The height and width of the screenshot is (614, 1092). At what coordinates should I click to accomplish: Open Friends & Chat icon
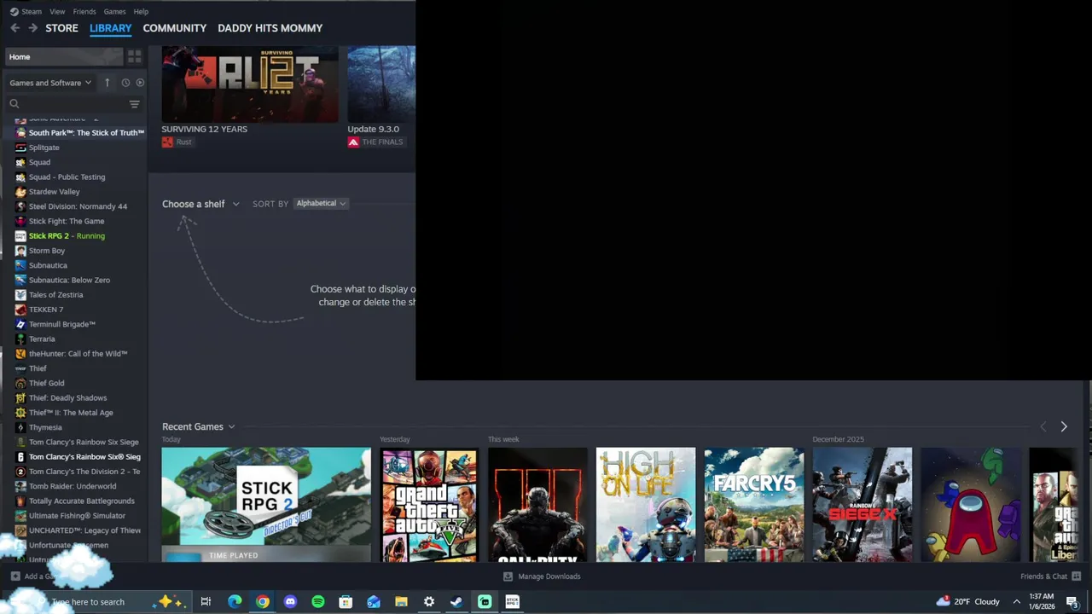(x=1076, y=576)
